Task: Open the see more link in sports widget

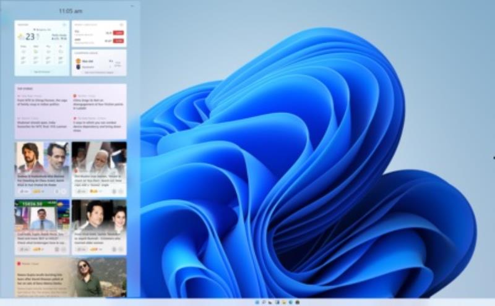Action: point(99,72)
